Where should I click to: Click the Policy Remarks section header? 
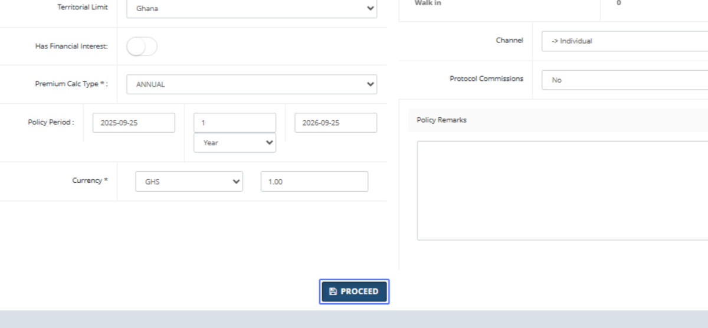(x=441, y=120)
